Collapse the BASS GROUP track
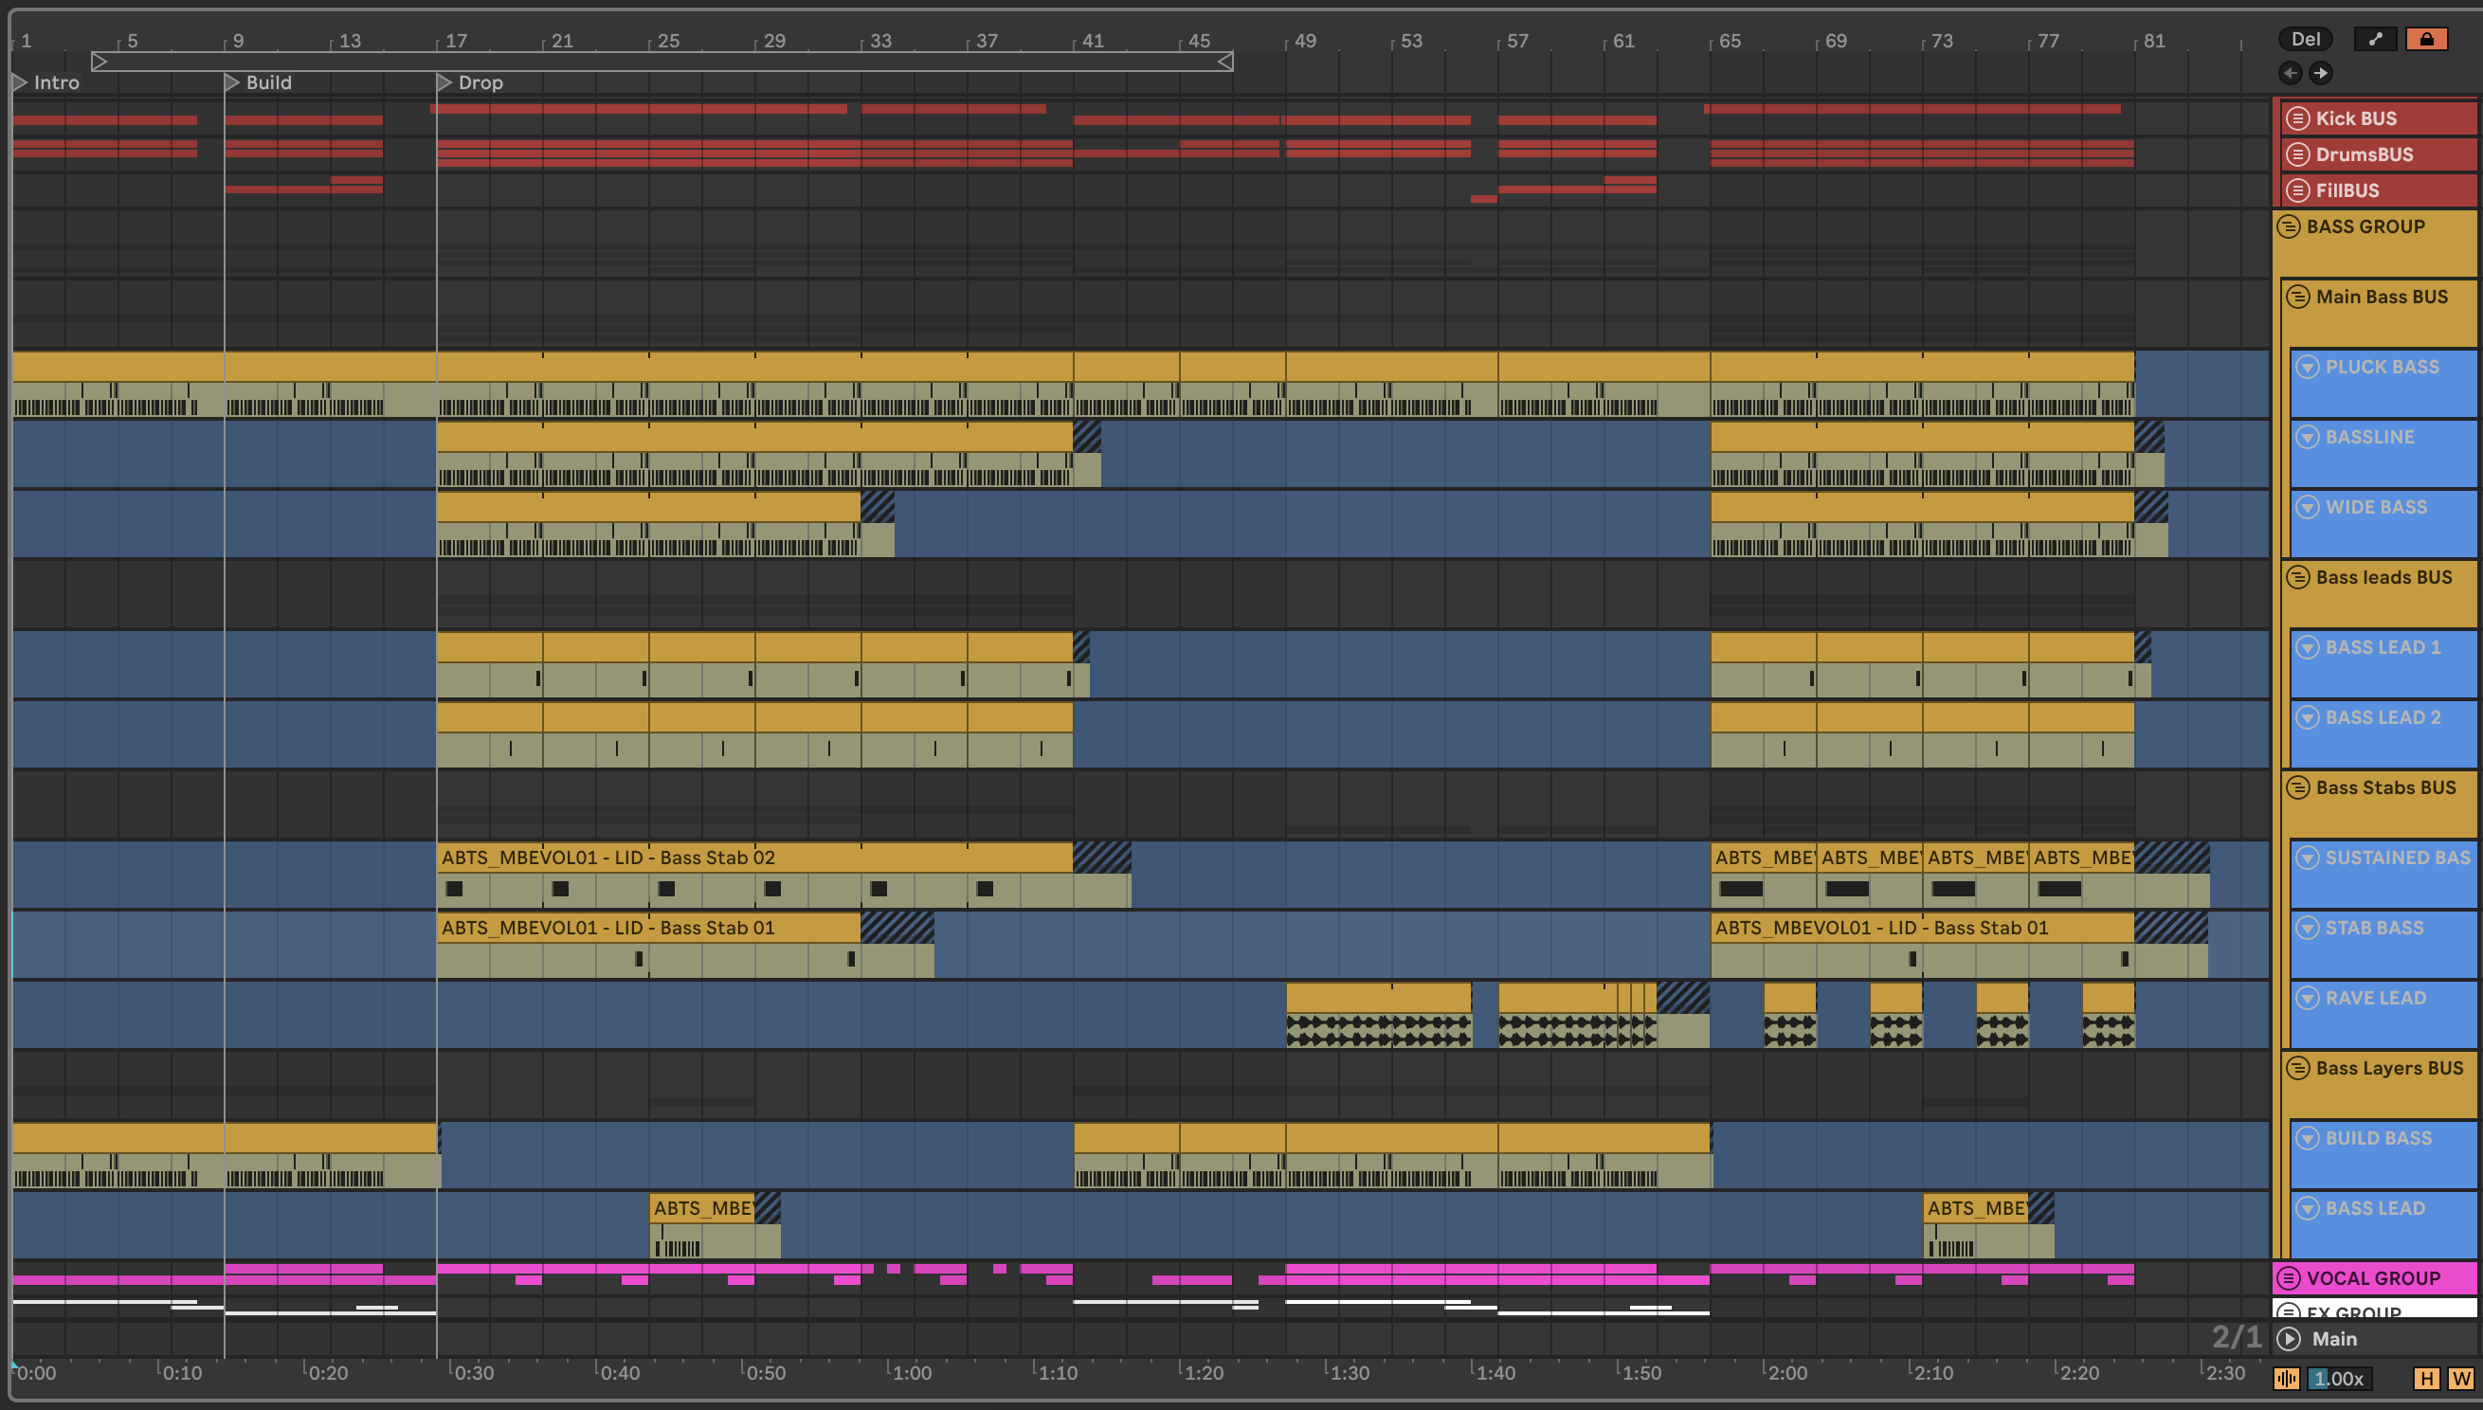Screen dimensions: 2483x1410 click(2289, 226)
